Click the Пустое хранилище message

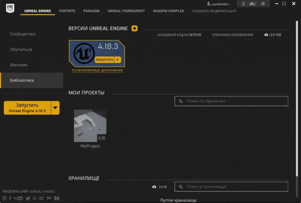[x=178, y=200]
